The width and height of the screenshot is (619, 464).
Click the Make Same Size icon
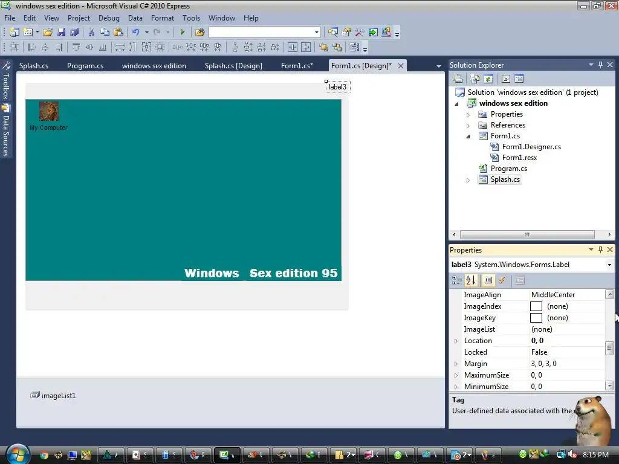(146, 47)
